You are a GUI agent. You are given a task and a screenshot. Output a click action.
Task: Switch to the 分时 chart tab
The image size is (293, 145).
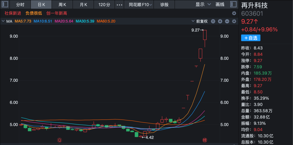point(20,5)
